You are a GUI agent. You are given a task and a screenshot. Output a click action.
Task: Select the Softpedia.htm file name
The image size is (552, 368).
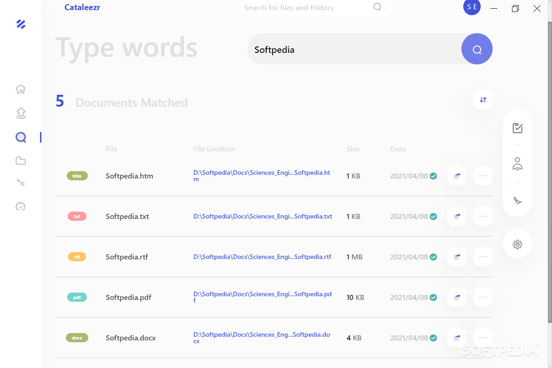pyautogui.click(x=129, y=176)
